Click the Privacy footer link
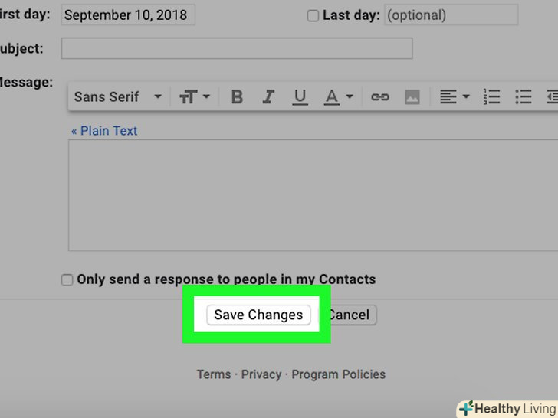This screenshot has width=558, height=418. pyautogui.click(x=261, y=374)
